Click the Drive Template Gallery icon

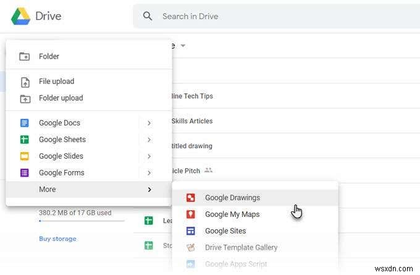coord(191,248)
